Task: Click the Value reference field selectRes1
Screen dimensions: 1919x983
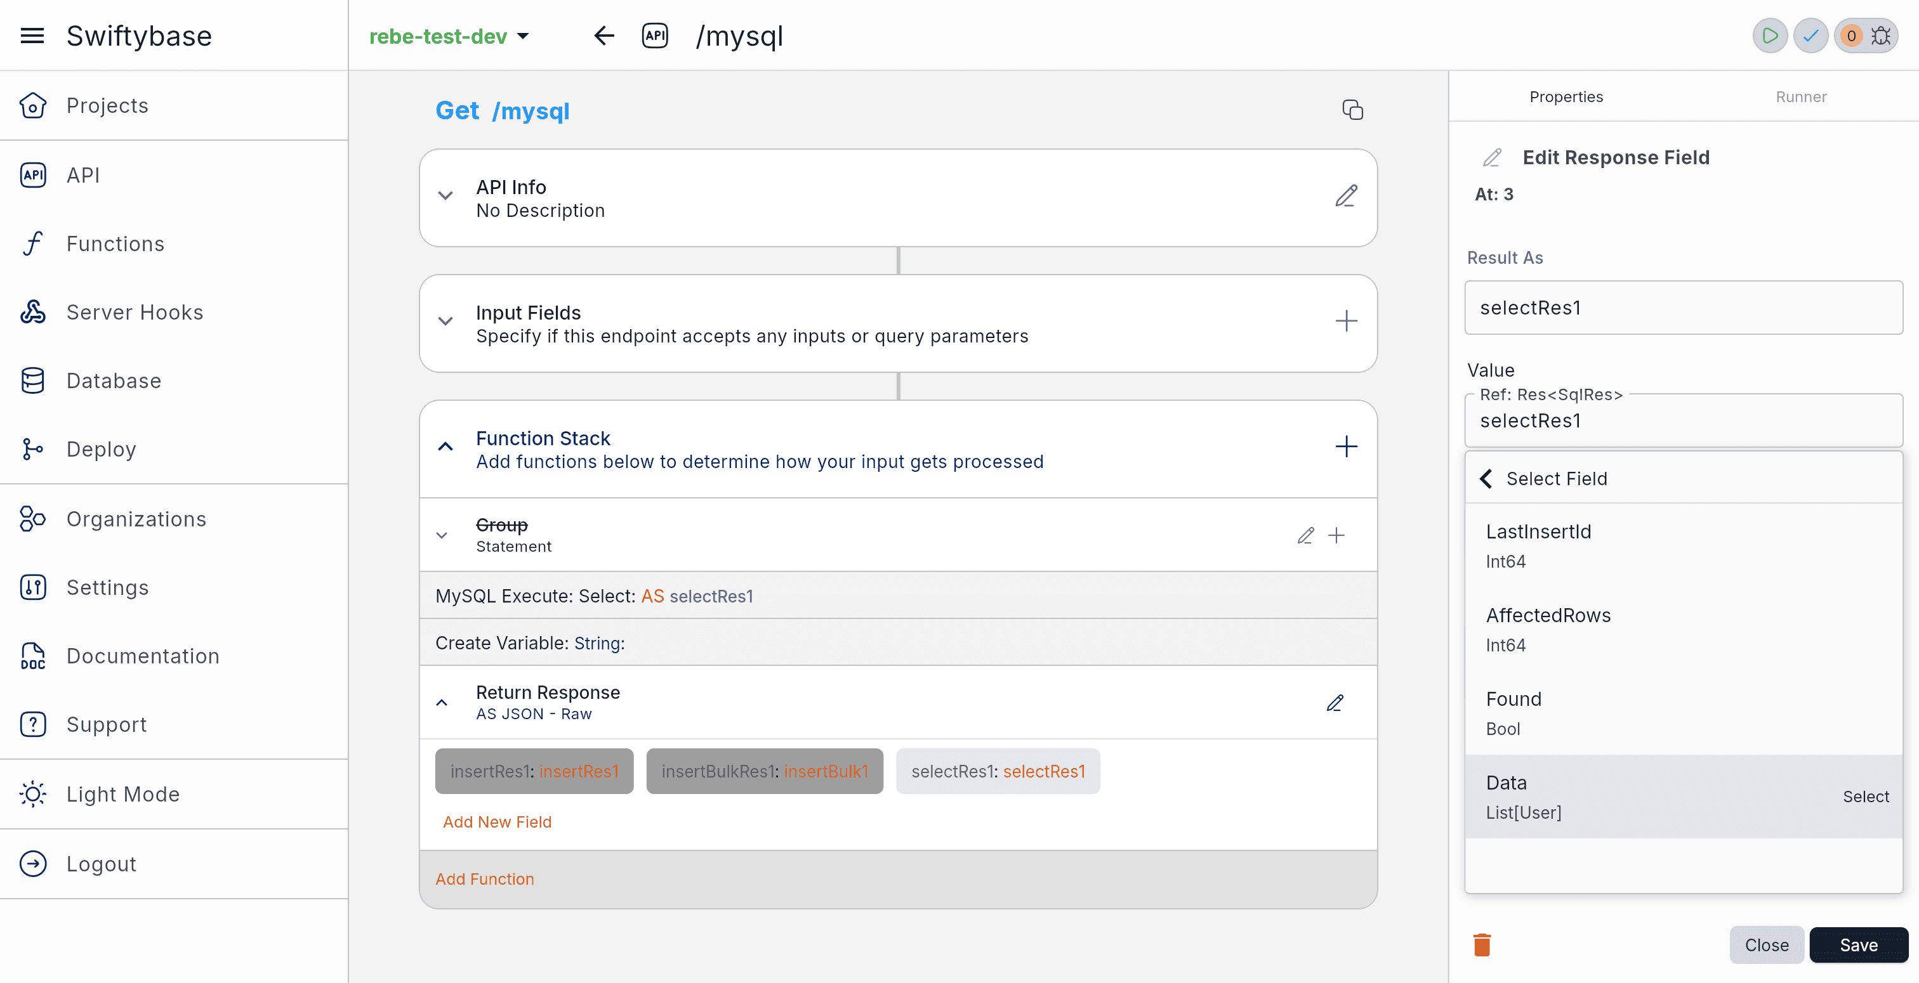Action: tap(1683, 420)
